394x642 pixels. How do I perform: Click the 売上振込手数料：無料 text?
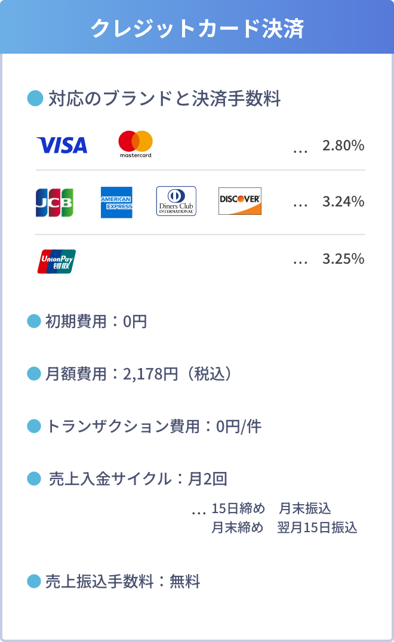tap(123, 581)
